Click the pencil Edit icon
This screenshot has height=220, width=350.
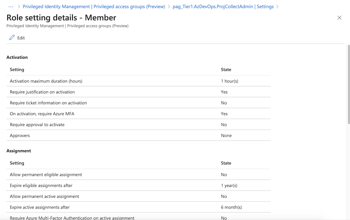click(x=12, y=38)
